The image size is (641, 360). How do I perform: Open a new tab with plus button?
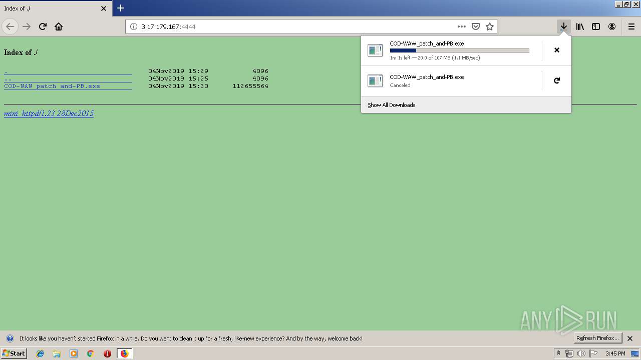(x=121, y=8)
